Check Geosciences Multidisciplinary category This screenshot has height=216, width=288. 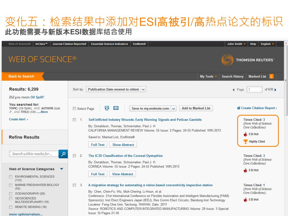tap(11, 199)
